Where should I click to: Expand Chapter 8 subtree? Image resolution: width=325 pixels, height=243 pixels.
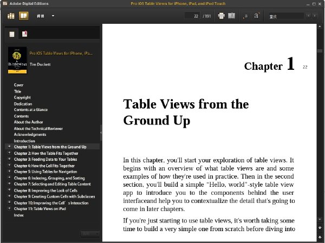pyautogui.click(x=9, y=190)
